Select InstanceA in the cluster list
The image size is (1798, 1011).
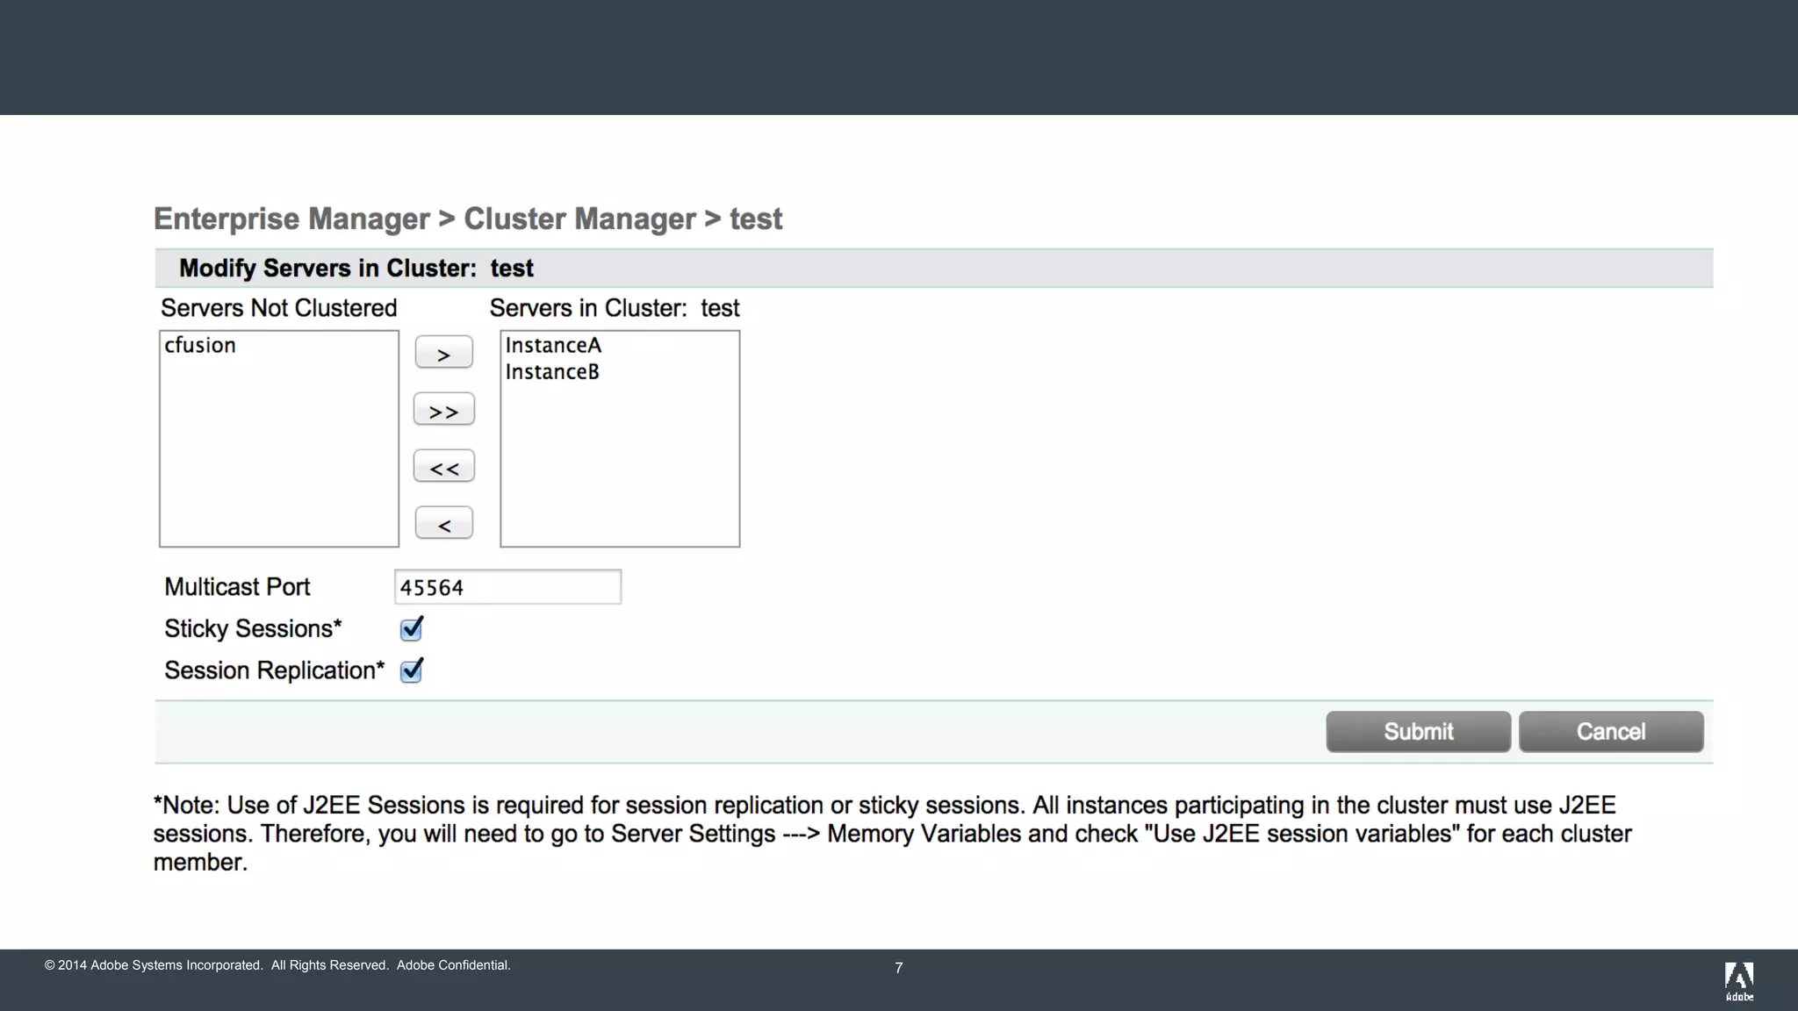[553, 346]
